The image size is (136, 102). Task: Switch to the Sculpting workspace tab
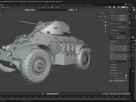point(15,5)
